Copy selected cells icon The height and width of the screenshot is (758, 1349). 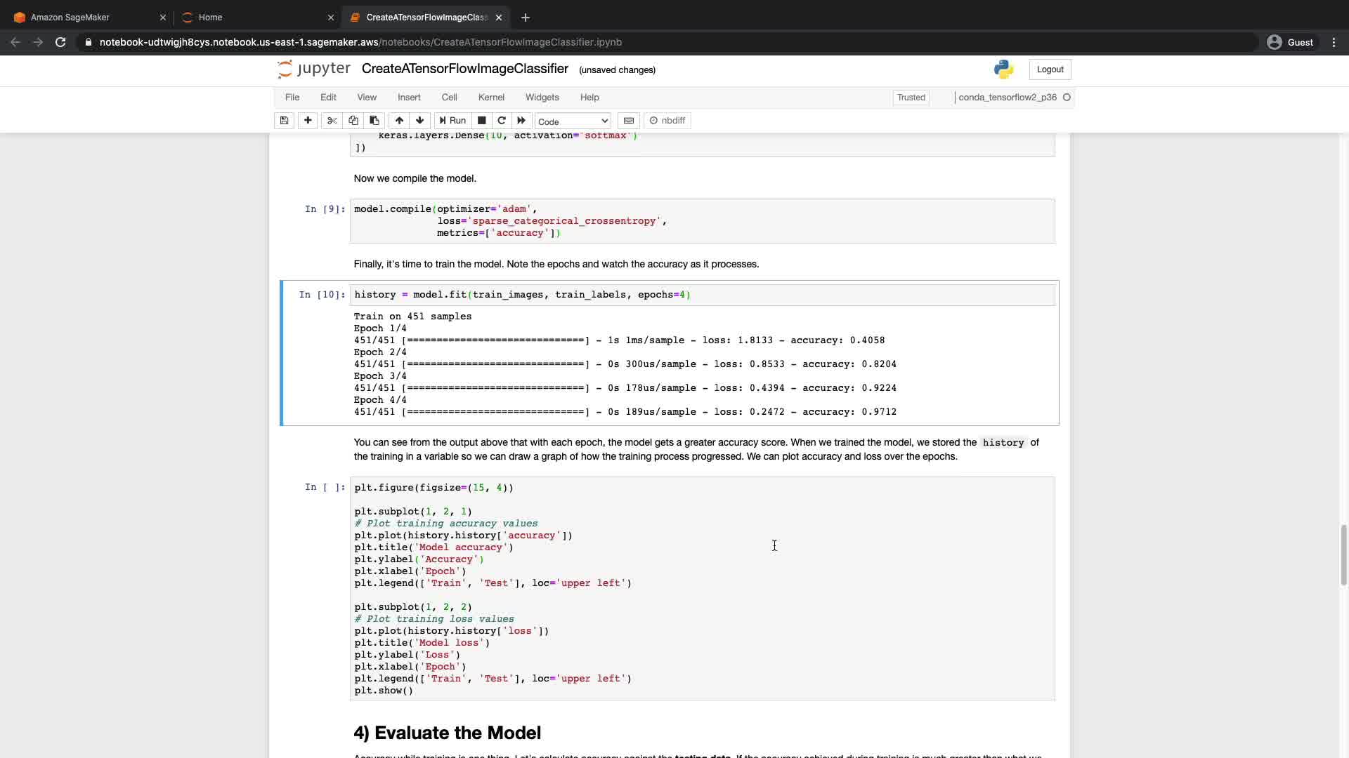coord(353,121)
